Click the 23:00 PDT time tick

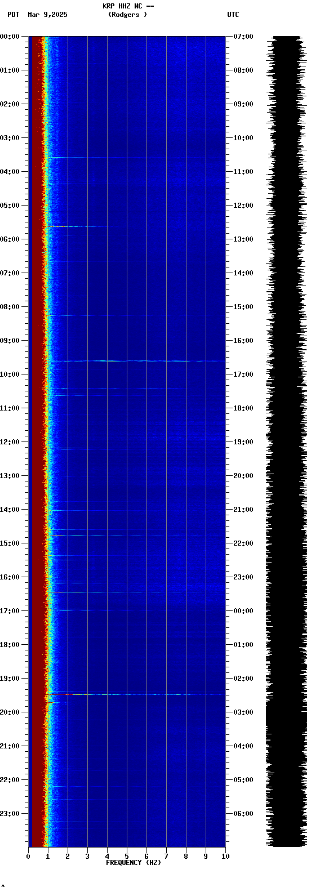coord(10,814)
